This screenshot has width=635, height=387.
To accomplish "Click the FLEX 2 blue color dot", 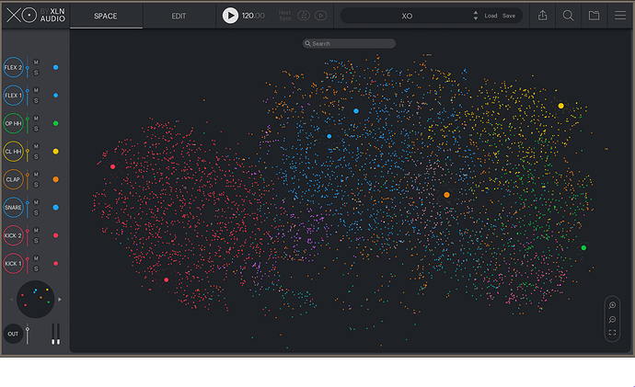I will (55, 67).
